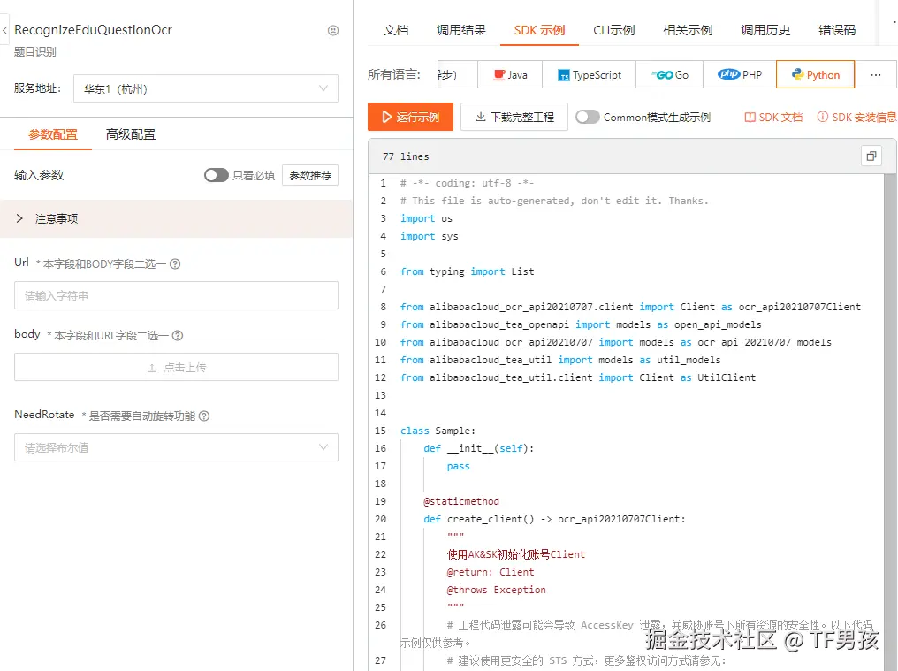The height and width of the screenshot is (671, 898).
Task: Toggle Common模式生成示例 switch
Action: [x=588, y=117]
